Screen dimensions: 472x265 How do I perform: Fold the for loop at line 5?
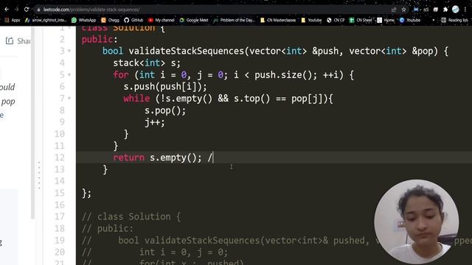coord(69,75)
